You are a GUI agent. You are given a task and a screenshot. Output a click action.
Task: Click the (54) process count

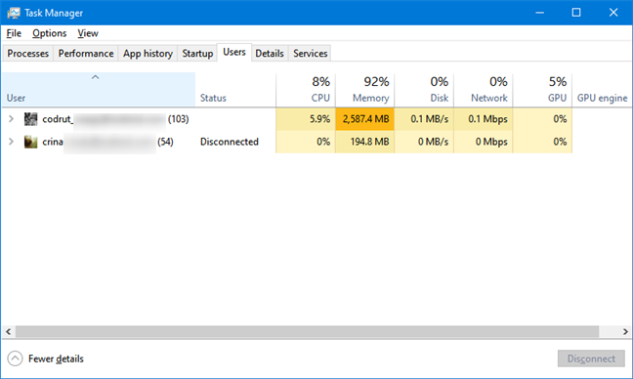coord(165,142)
